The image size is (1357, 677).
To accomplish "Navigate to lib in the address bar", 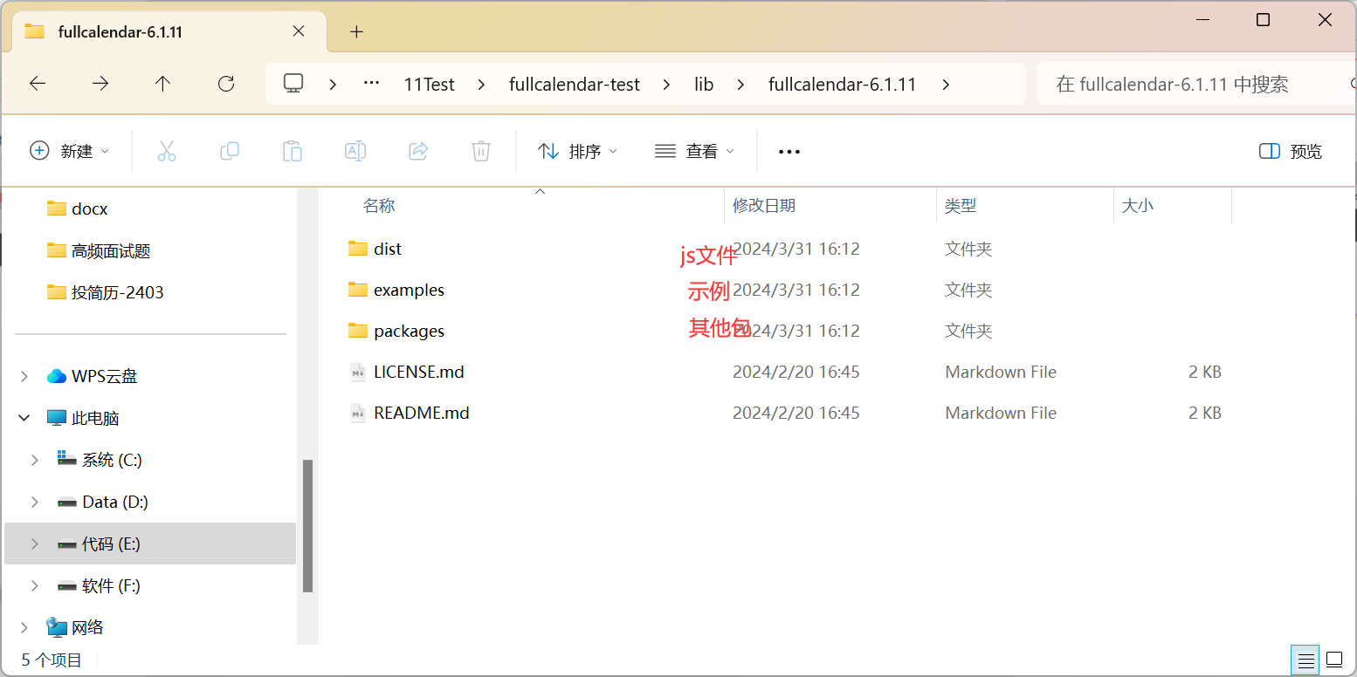I will pyautogui.click(x=704, y=85).
